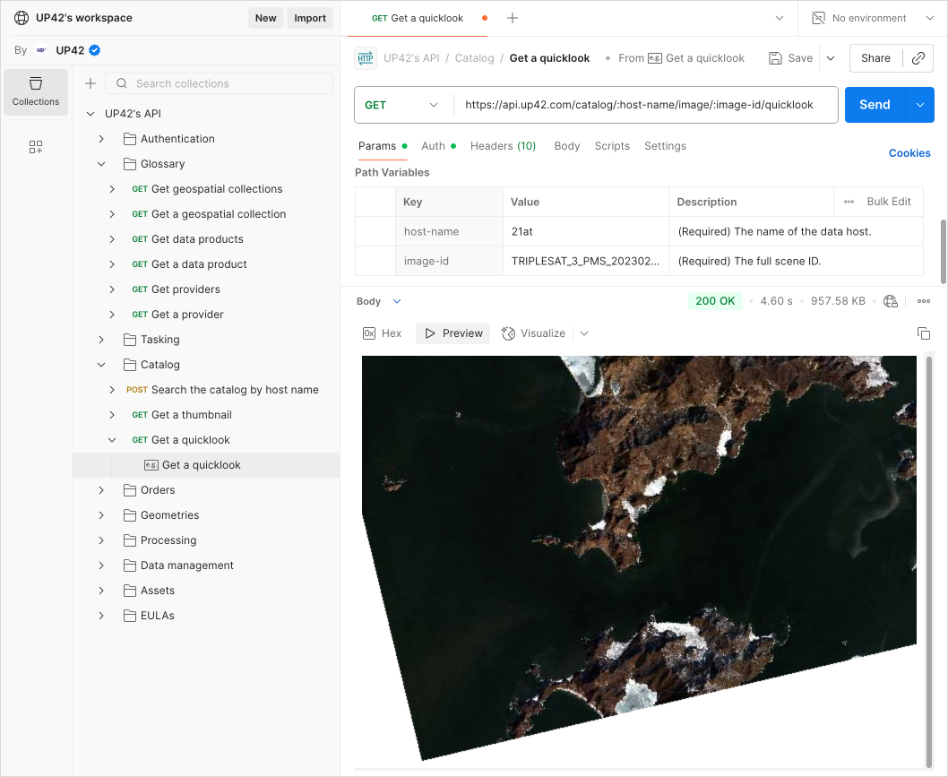Click the plus icon to open new tab

coord(513,18)
